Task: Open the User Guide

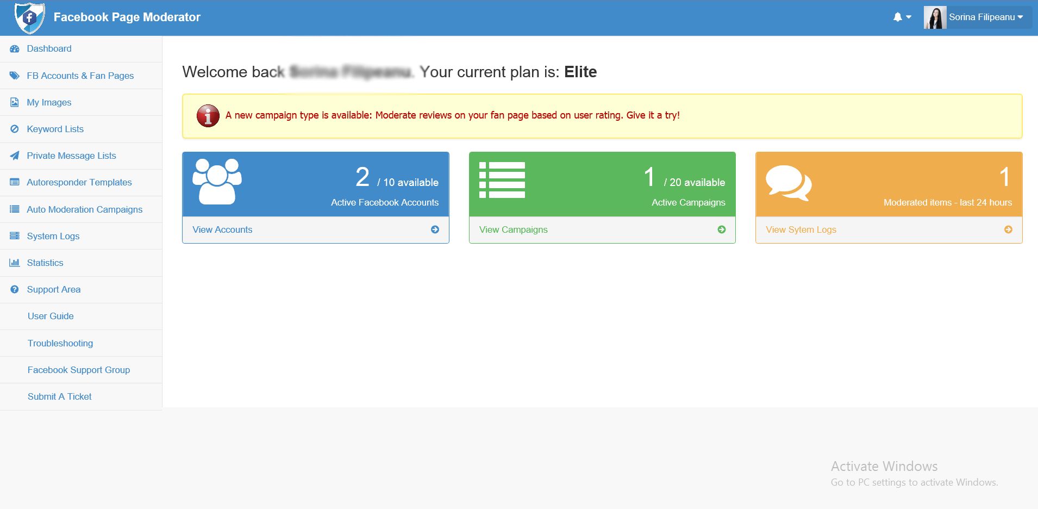Action: click(x=51, y=316)
